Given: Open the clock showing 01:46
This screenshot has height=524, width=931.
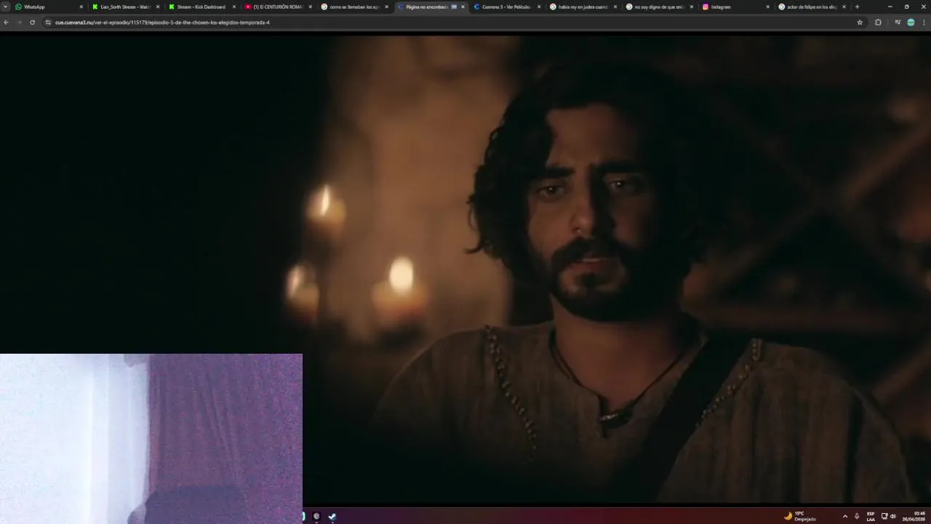Looking at the screenshot, I should [x=915, y=517].
